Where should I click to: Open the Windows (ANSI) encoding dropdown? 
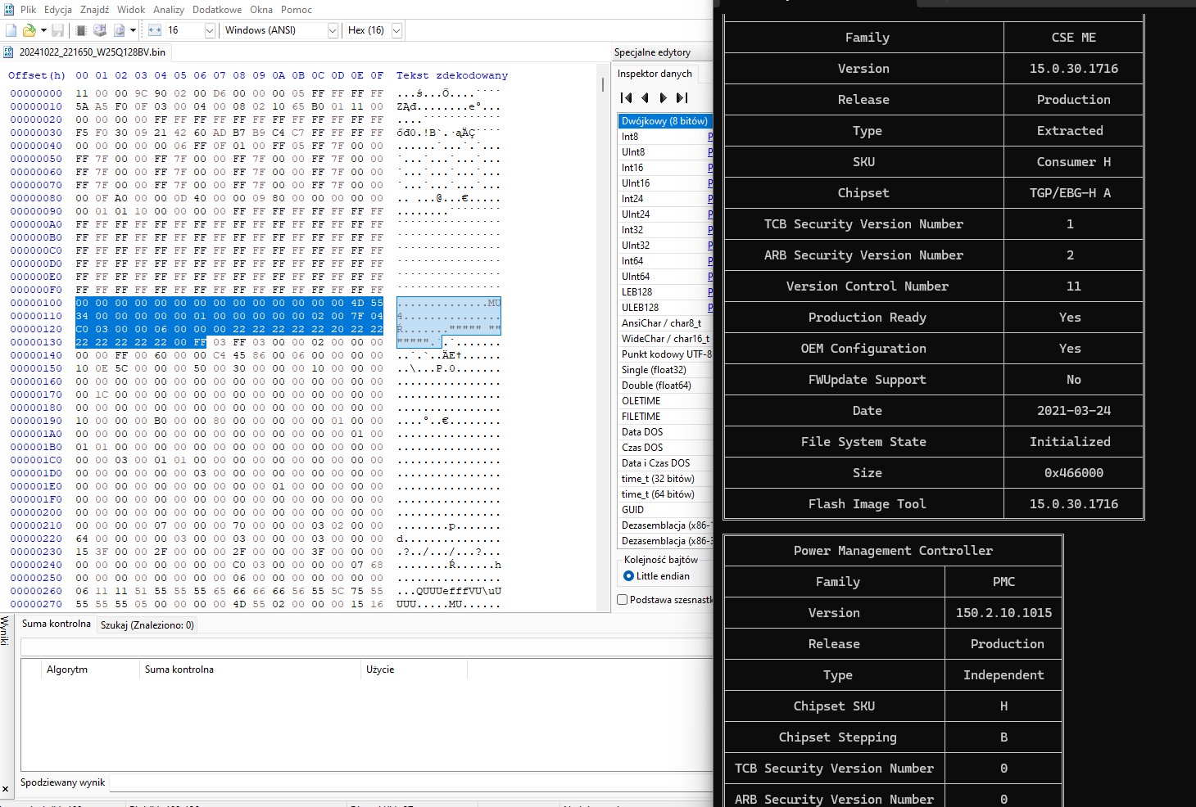pos(332,30)
